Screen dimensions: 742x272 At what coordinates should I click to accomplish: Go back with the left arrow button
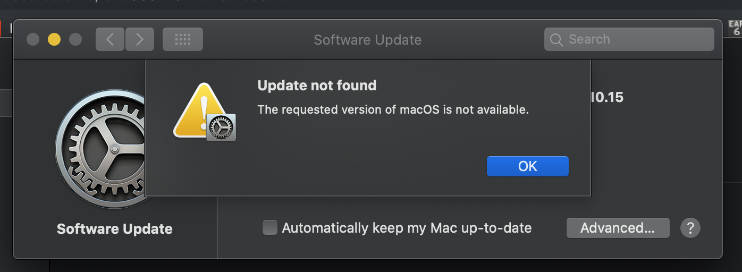click(x=110, y=39)
